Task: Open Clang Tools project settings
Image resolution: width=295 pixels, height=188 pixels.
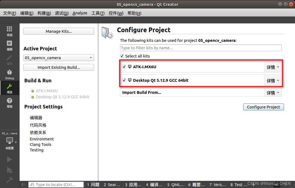Action: [41, 145]
